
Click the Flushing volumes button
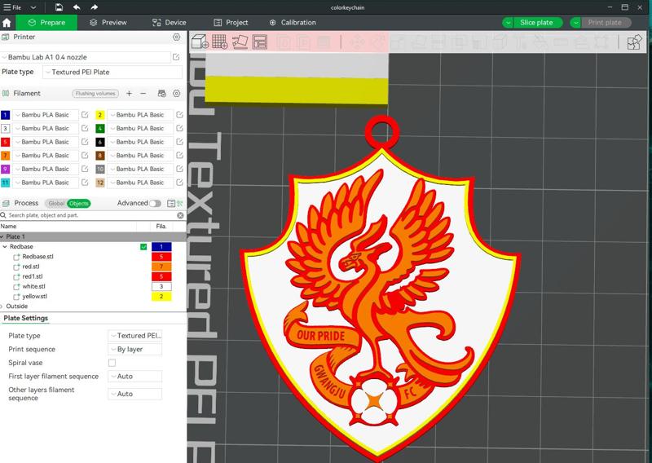pos(95,94)
